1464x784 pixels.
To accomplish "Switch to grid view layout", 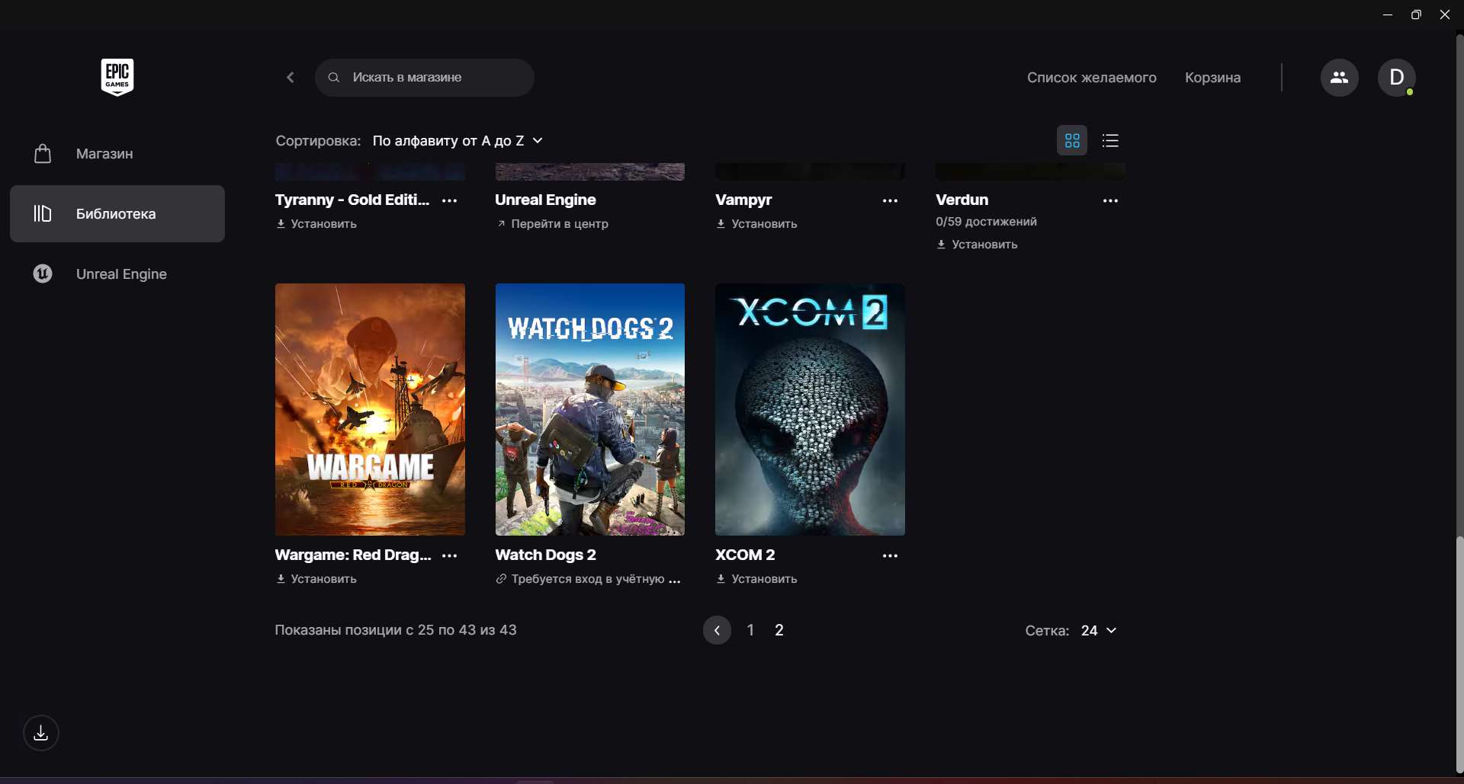I will point(1072,140).
